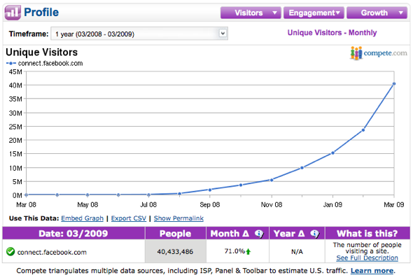Open the Engagement dropdown menu
The height and width of the screenshot is (275, 413).
[x=314, y=13]
